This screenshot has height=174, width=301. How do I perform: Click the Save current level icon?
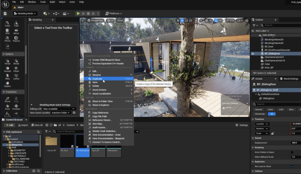5,13
